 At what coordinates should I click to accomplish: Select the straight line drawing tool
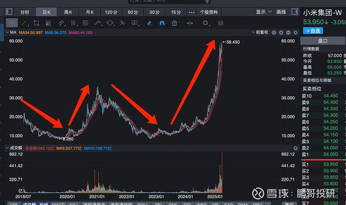[25, 23]
